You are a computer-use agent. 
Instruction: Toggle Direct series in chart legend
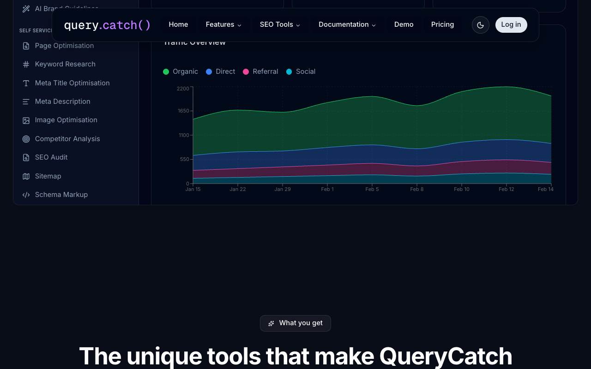pos(221,71)
